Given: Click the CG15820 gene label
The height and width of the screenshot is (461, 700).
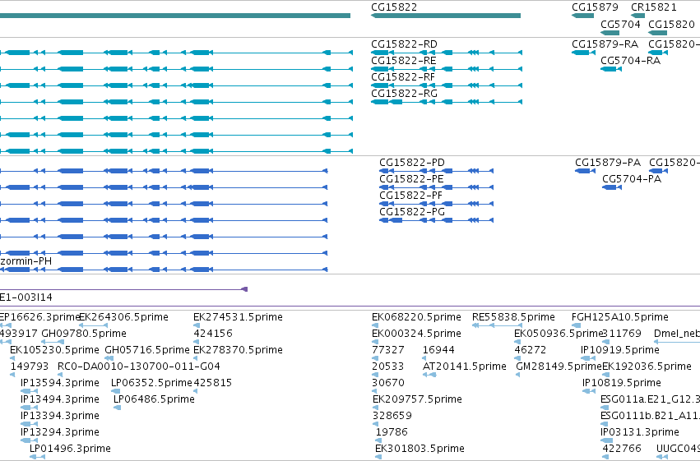Looking at the screenshot, I should tap(671, 24).
